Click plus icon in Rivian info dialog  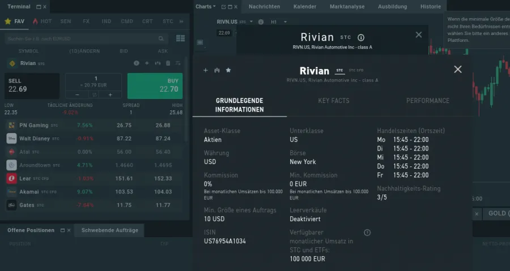206,70
